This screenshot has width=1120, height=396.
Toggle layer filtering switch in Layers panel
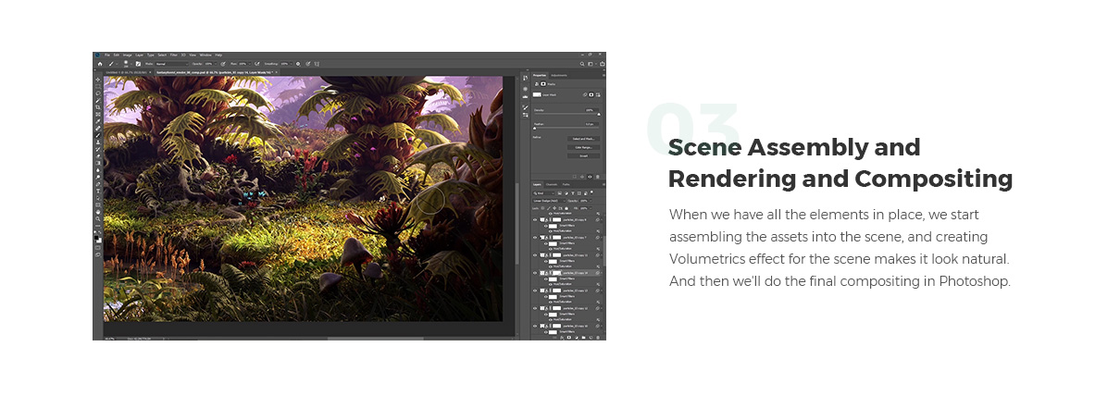click(592, 192)
